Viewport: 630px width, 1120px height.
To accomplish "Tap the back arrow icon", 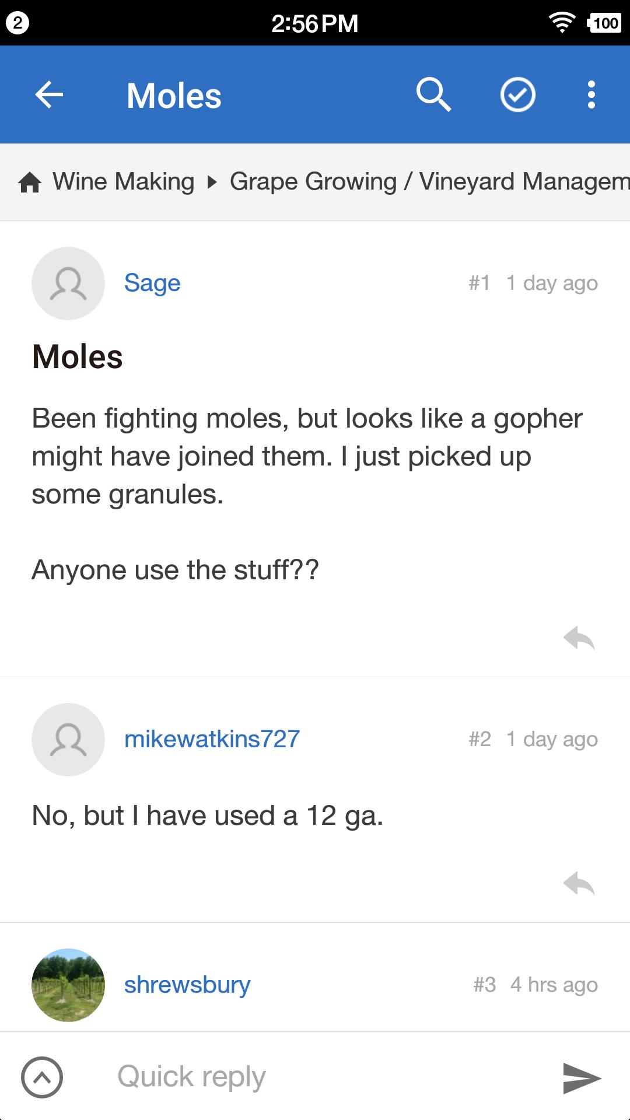I will tap(49, 94).
